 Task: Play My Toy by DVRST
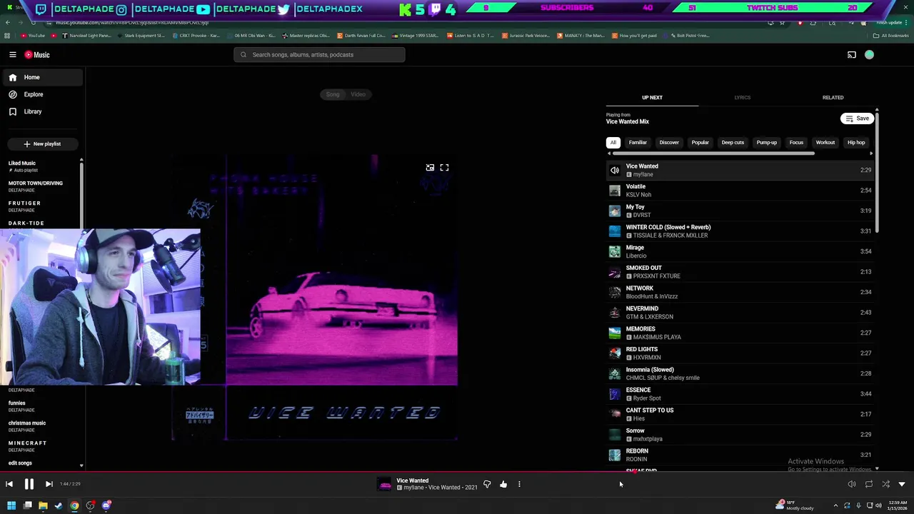point(740,211)
